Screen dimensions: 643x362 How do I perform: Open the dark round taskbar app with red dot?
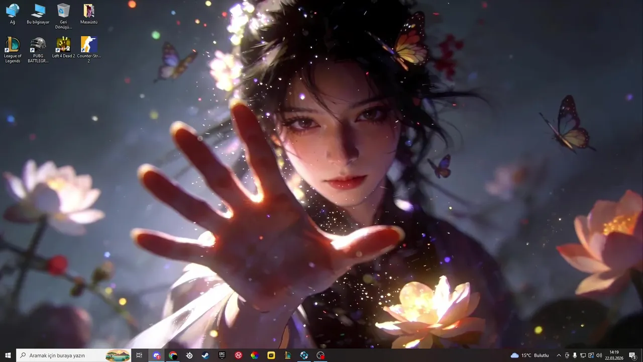pos(320,355)
